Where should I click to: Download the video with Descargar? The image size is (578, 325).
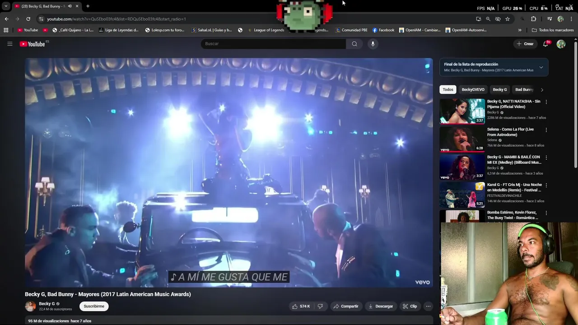tap(381, 306)
